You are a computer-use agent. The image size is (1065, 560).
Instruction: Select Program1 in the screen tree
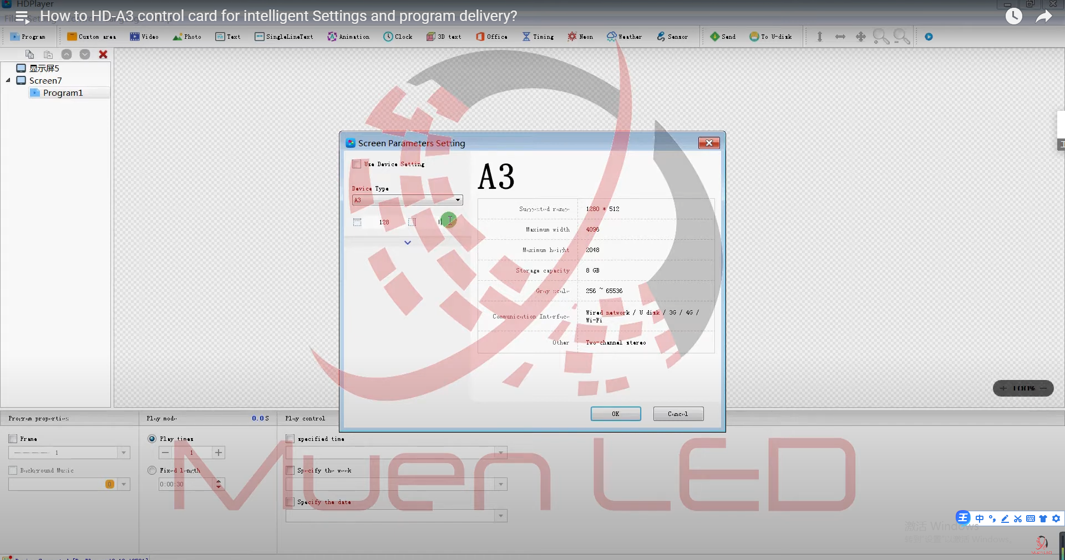click(63, 93)
